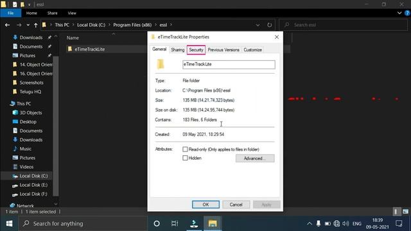The image size is (411, 231).
Task: Select the eTimeTrackLite folder in list
Action: coord(89,49)
